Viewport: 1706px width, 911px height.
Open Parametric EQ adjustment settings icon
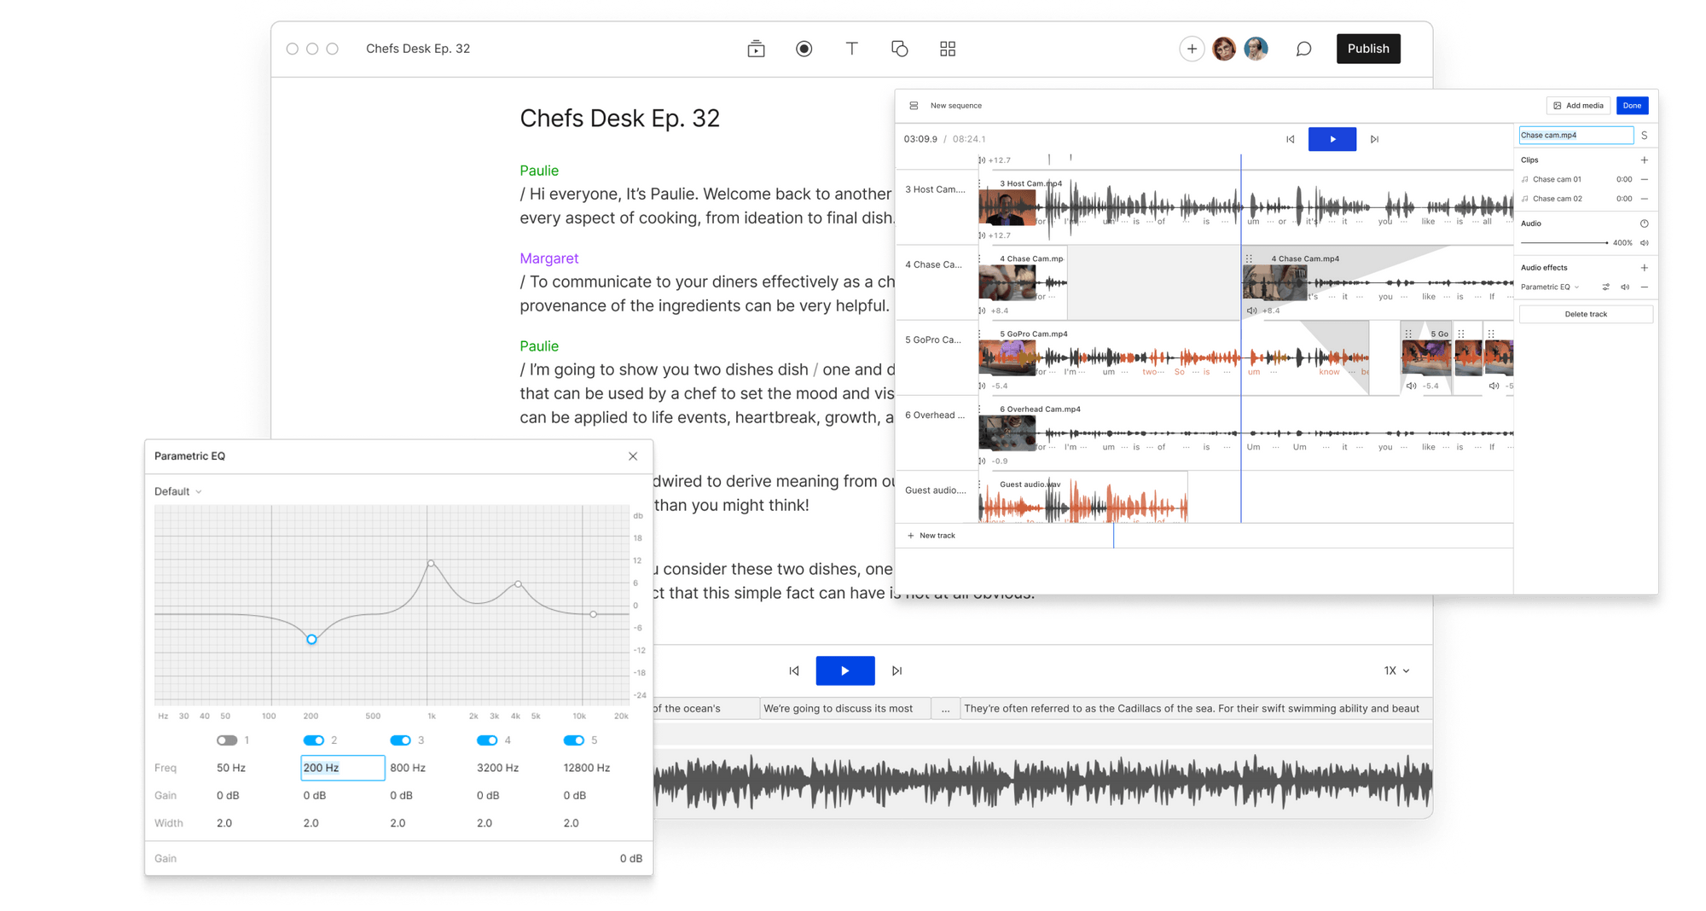[1605, 287]
